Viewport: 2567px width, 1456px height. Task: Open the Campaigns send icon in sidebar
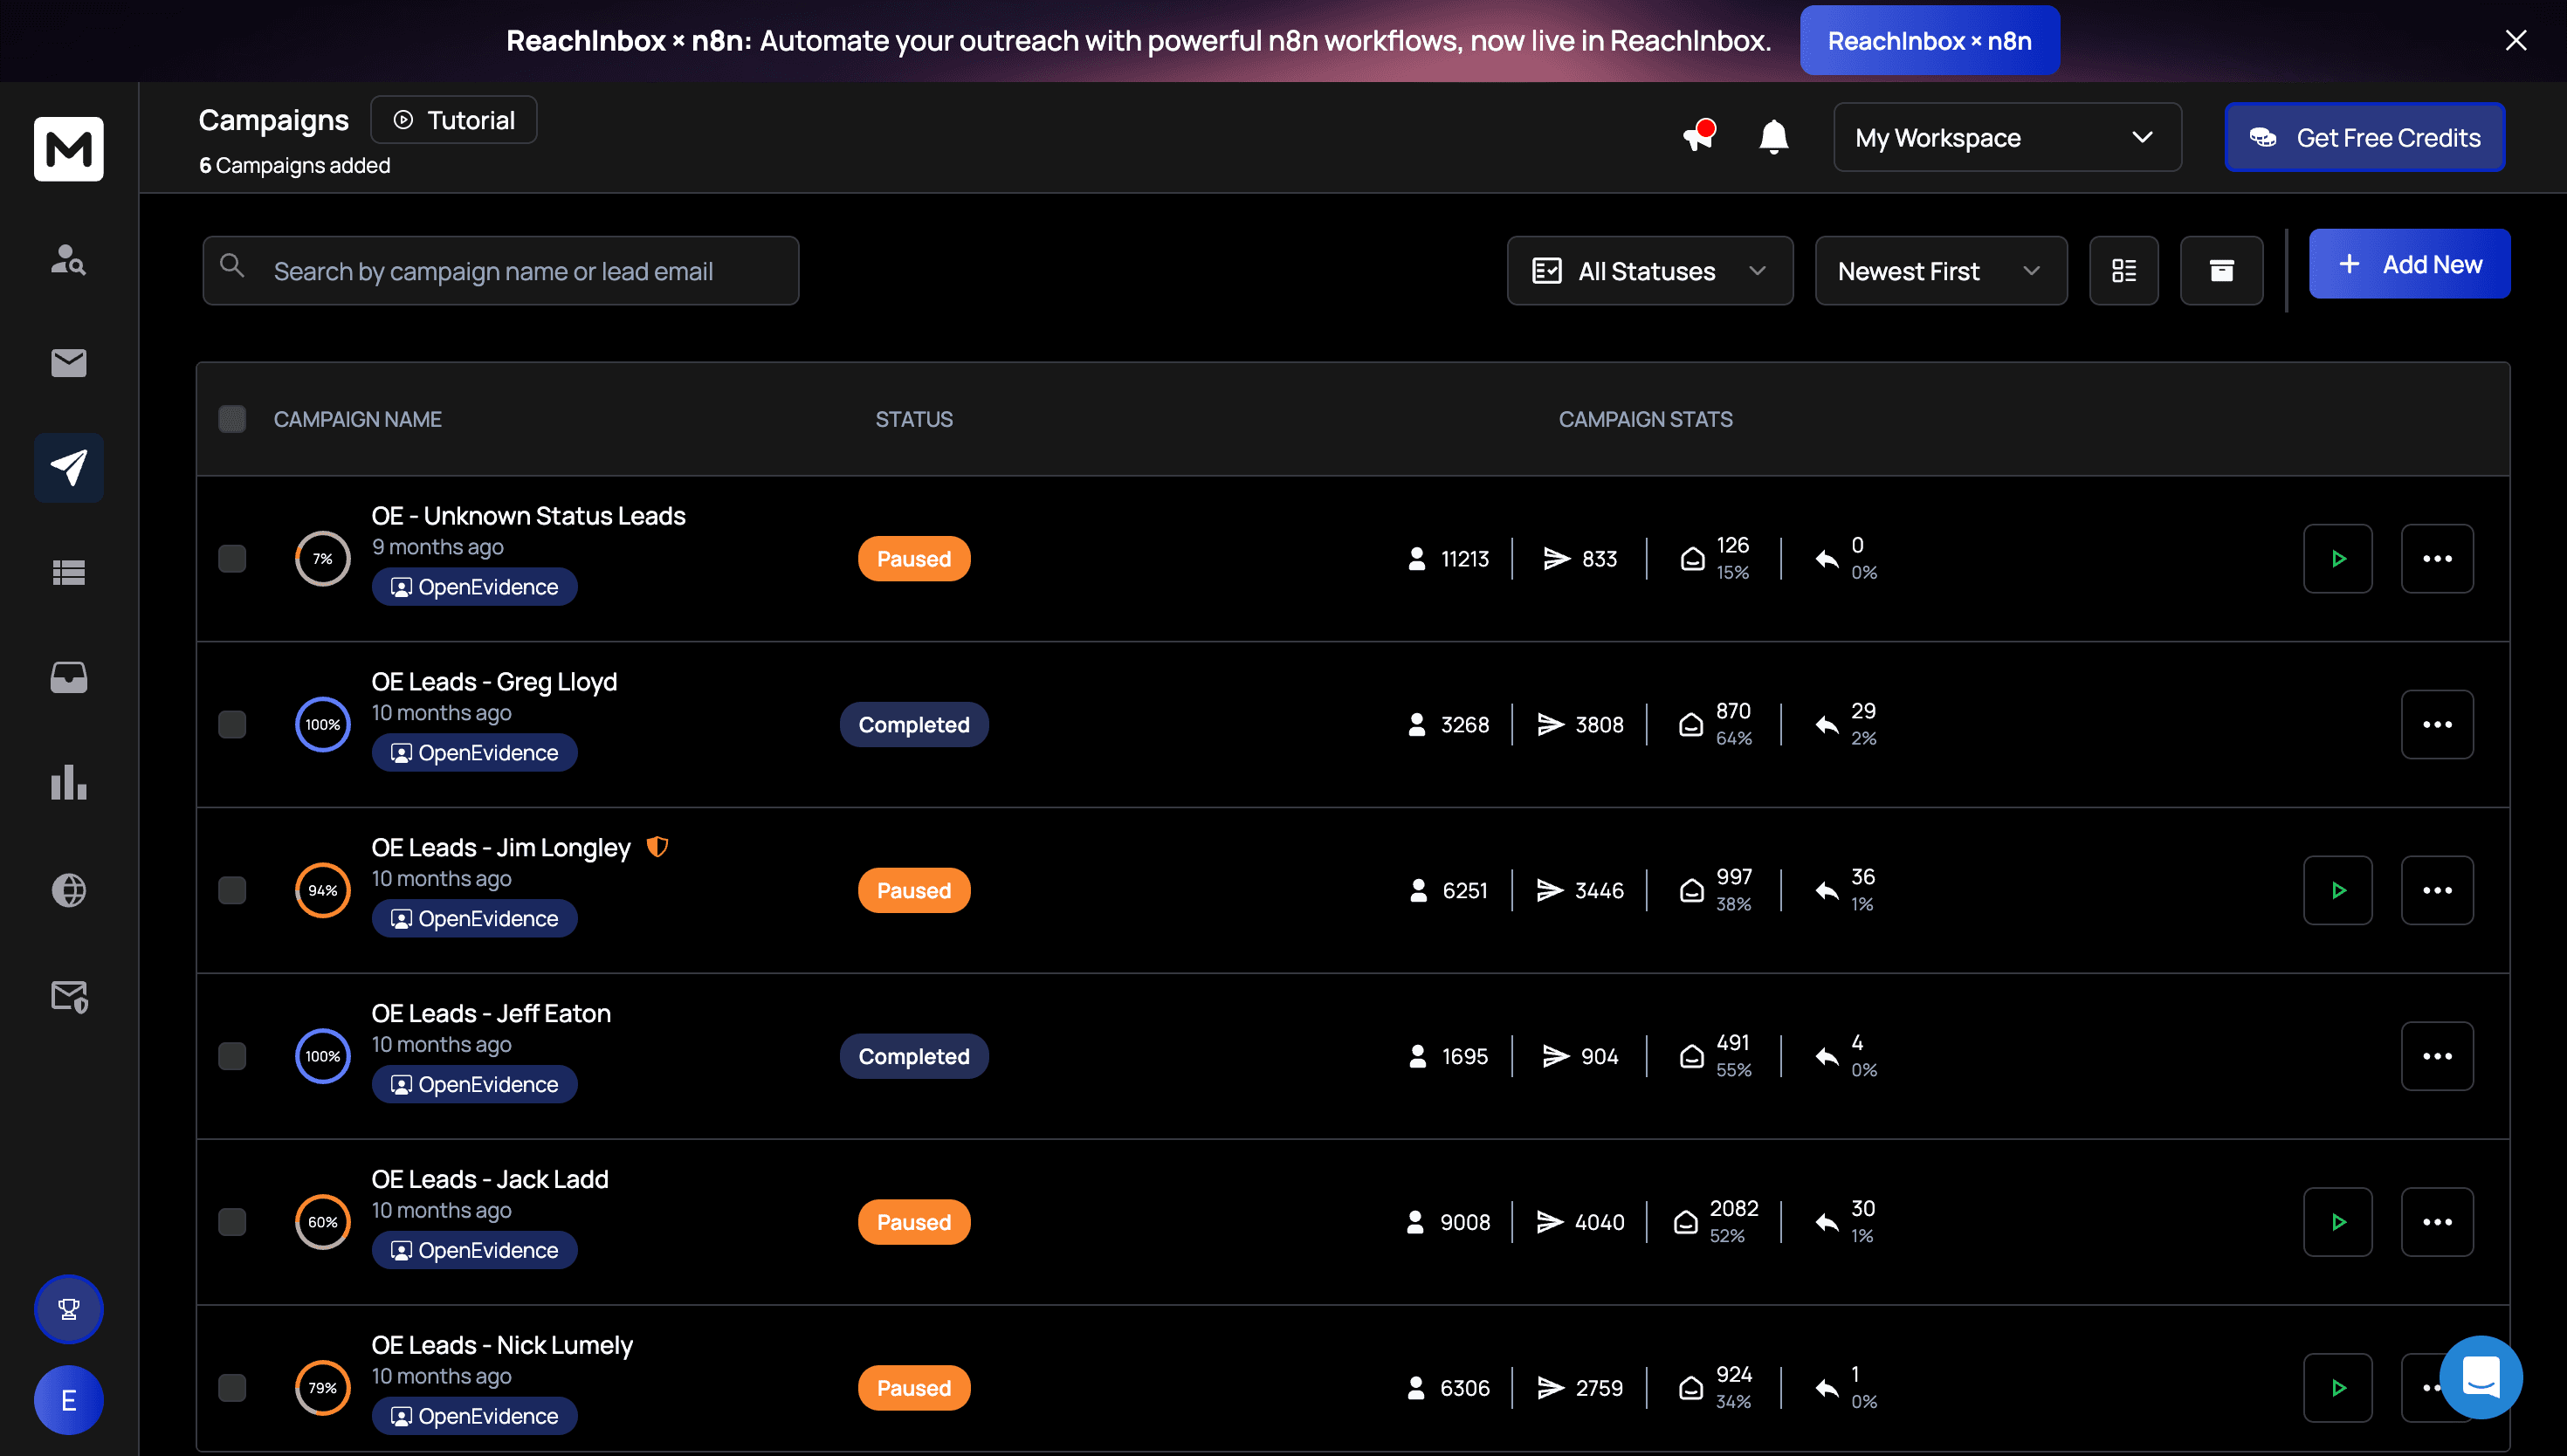(x=68, y=467)
